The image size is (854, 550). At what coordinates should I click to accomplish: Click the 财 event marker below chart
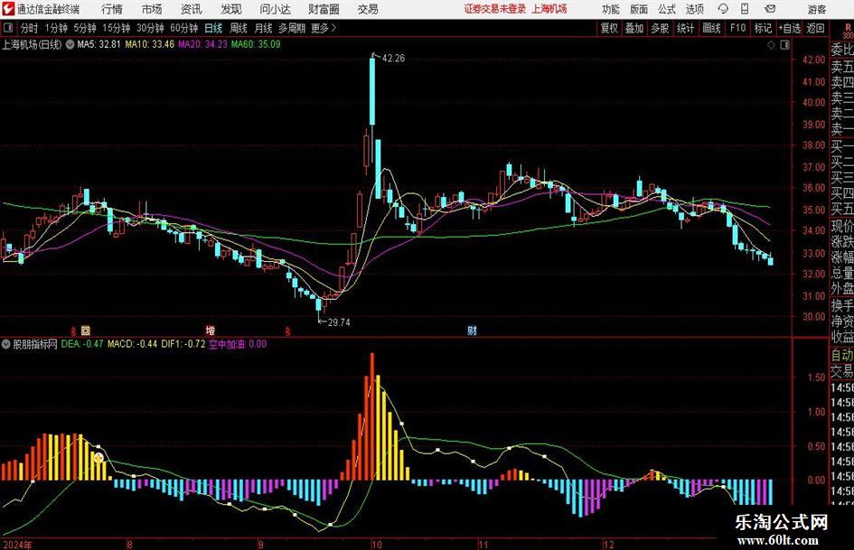[x=473, y=330]
